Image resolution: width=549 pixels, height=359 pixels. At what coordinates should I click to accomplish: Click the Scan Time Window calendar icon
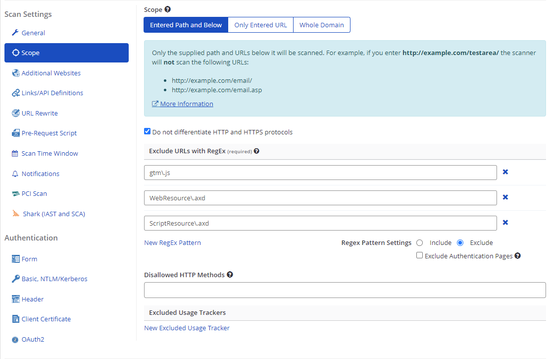tap(15, 154)
